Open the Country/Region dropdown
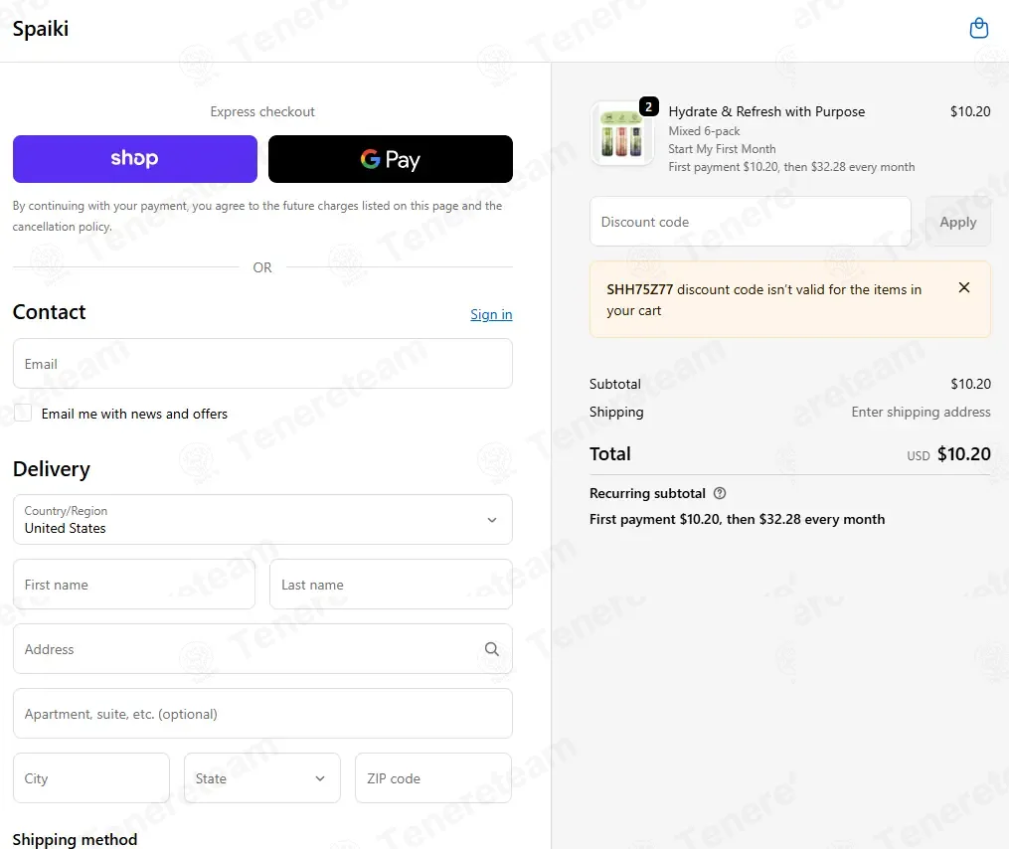The image size is (1009, 849). 262,520
